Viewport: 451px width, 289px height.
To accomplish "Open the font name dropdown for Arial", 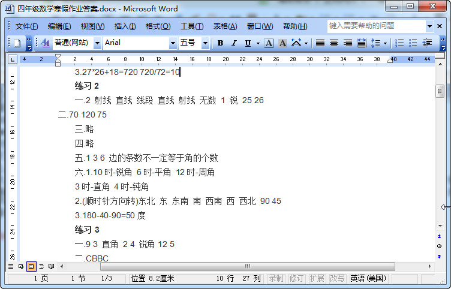I will pyautogui.click(x=173, y=43).
